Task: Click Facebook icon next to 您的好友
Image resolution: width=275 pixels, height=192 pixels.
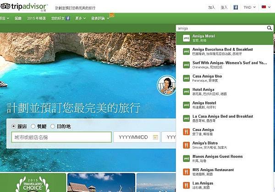Action: [x=68, y=18]
